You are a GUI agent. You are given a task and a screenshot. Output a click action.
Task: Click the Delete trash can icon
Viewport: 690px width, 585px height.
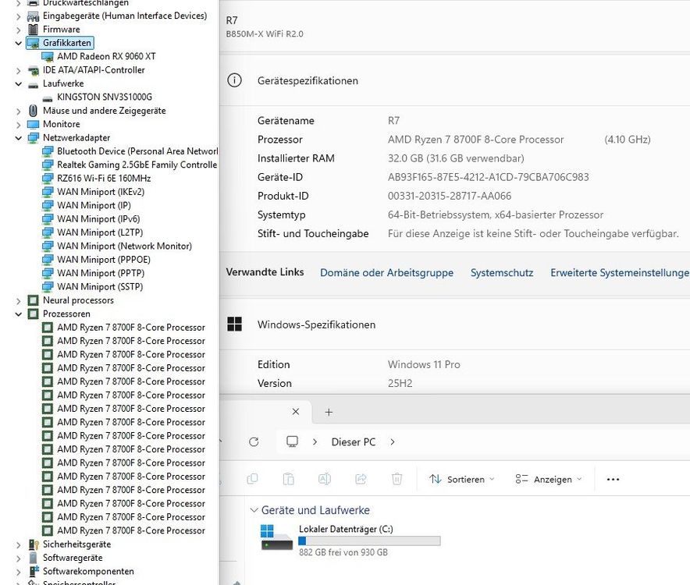click(x=397, y=479)
